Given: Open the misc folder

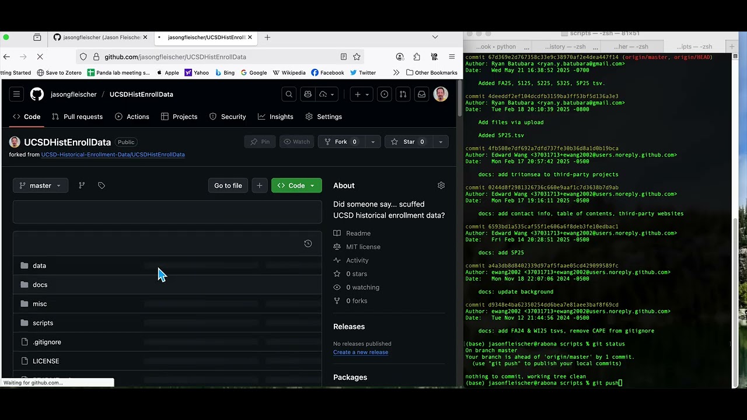Looking at the screenshot, I should point(40,304).
